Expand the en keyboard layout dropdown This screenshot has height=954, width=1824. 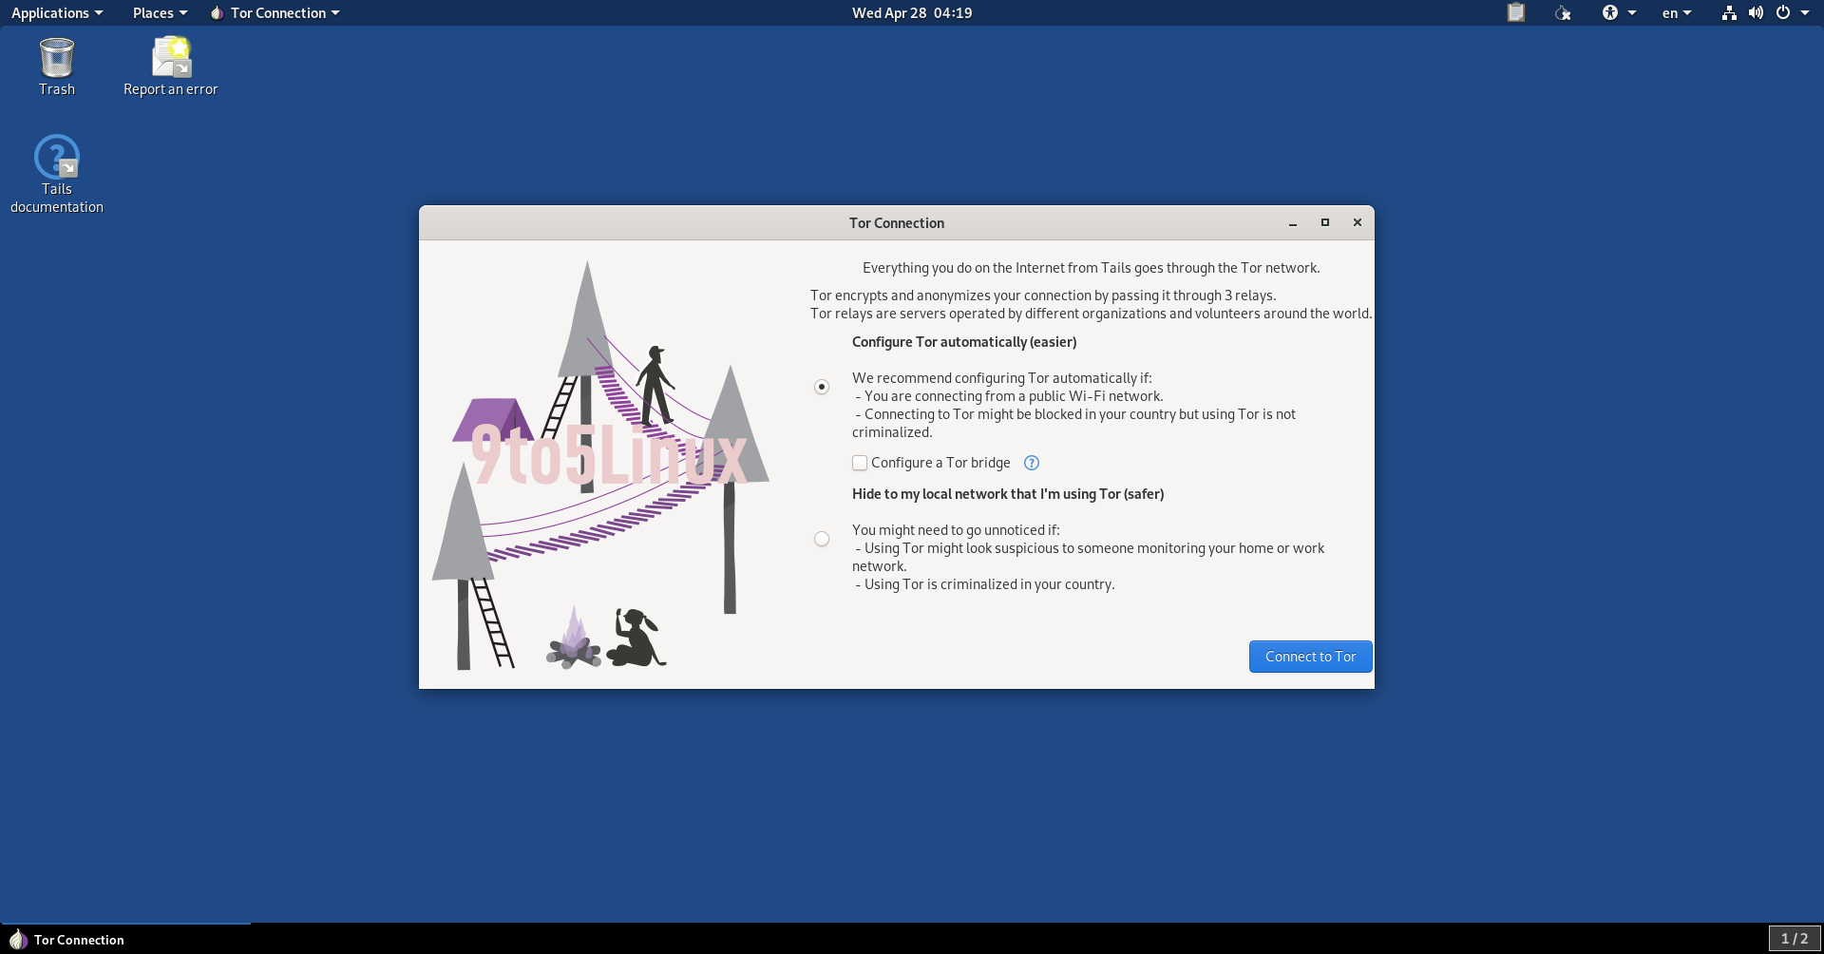coord(1676,12)
